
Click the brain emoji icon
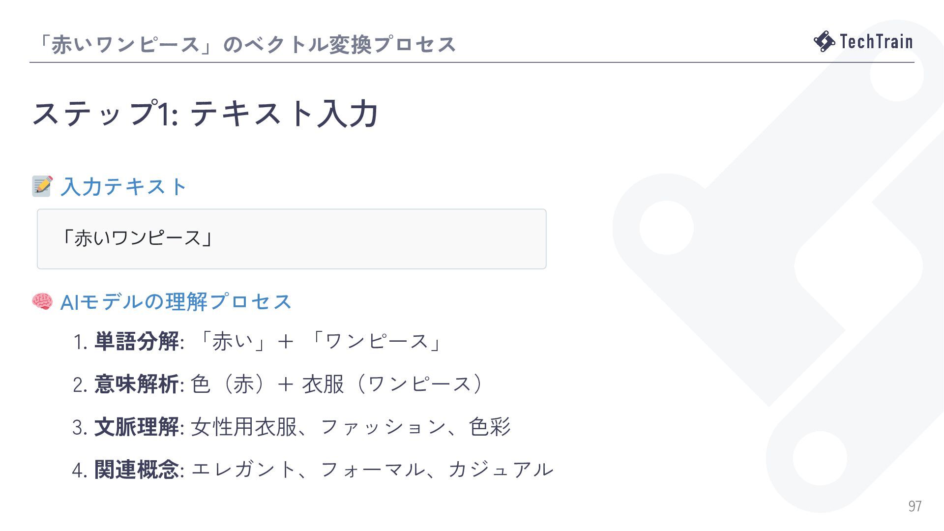(x=42, y=301)
